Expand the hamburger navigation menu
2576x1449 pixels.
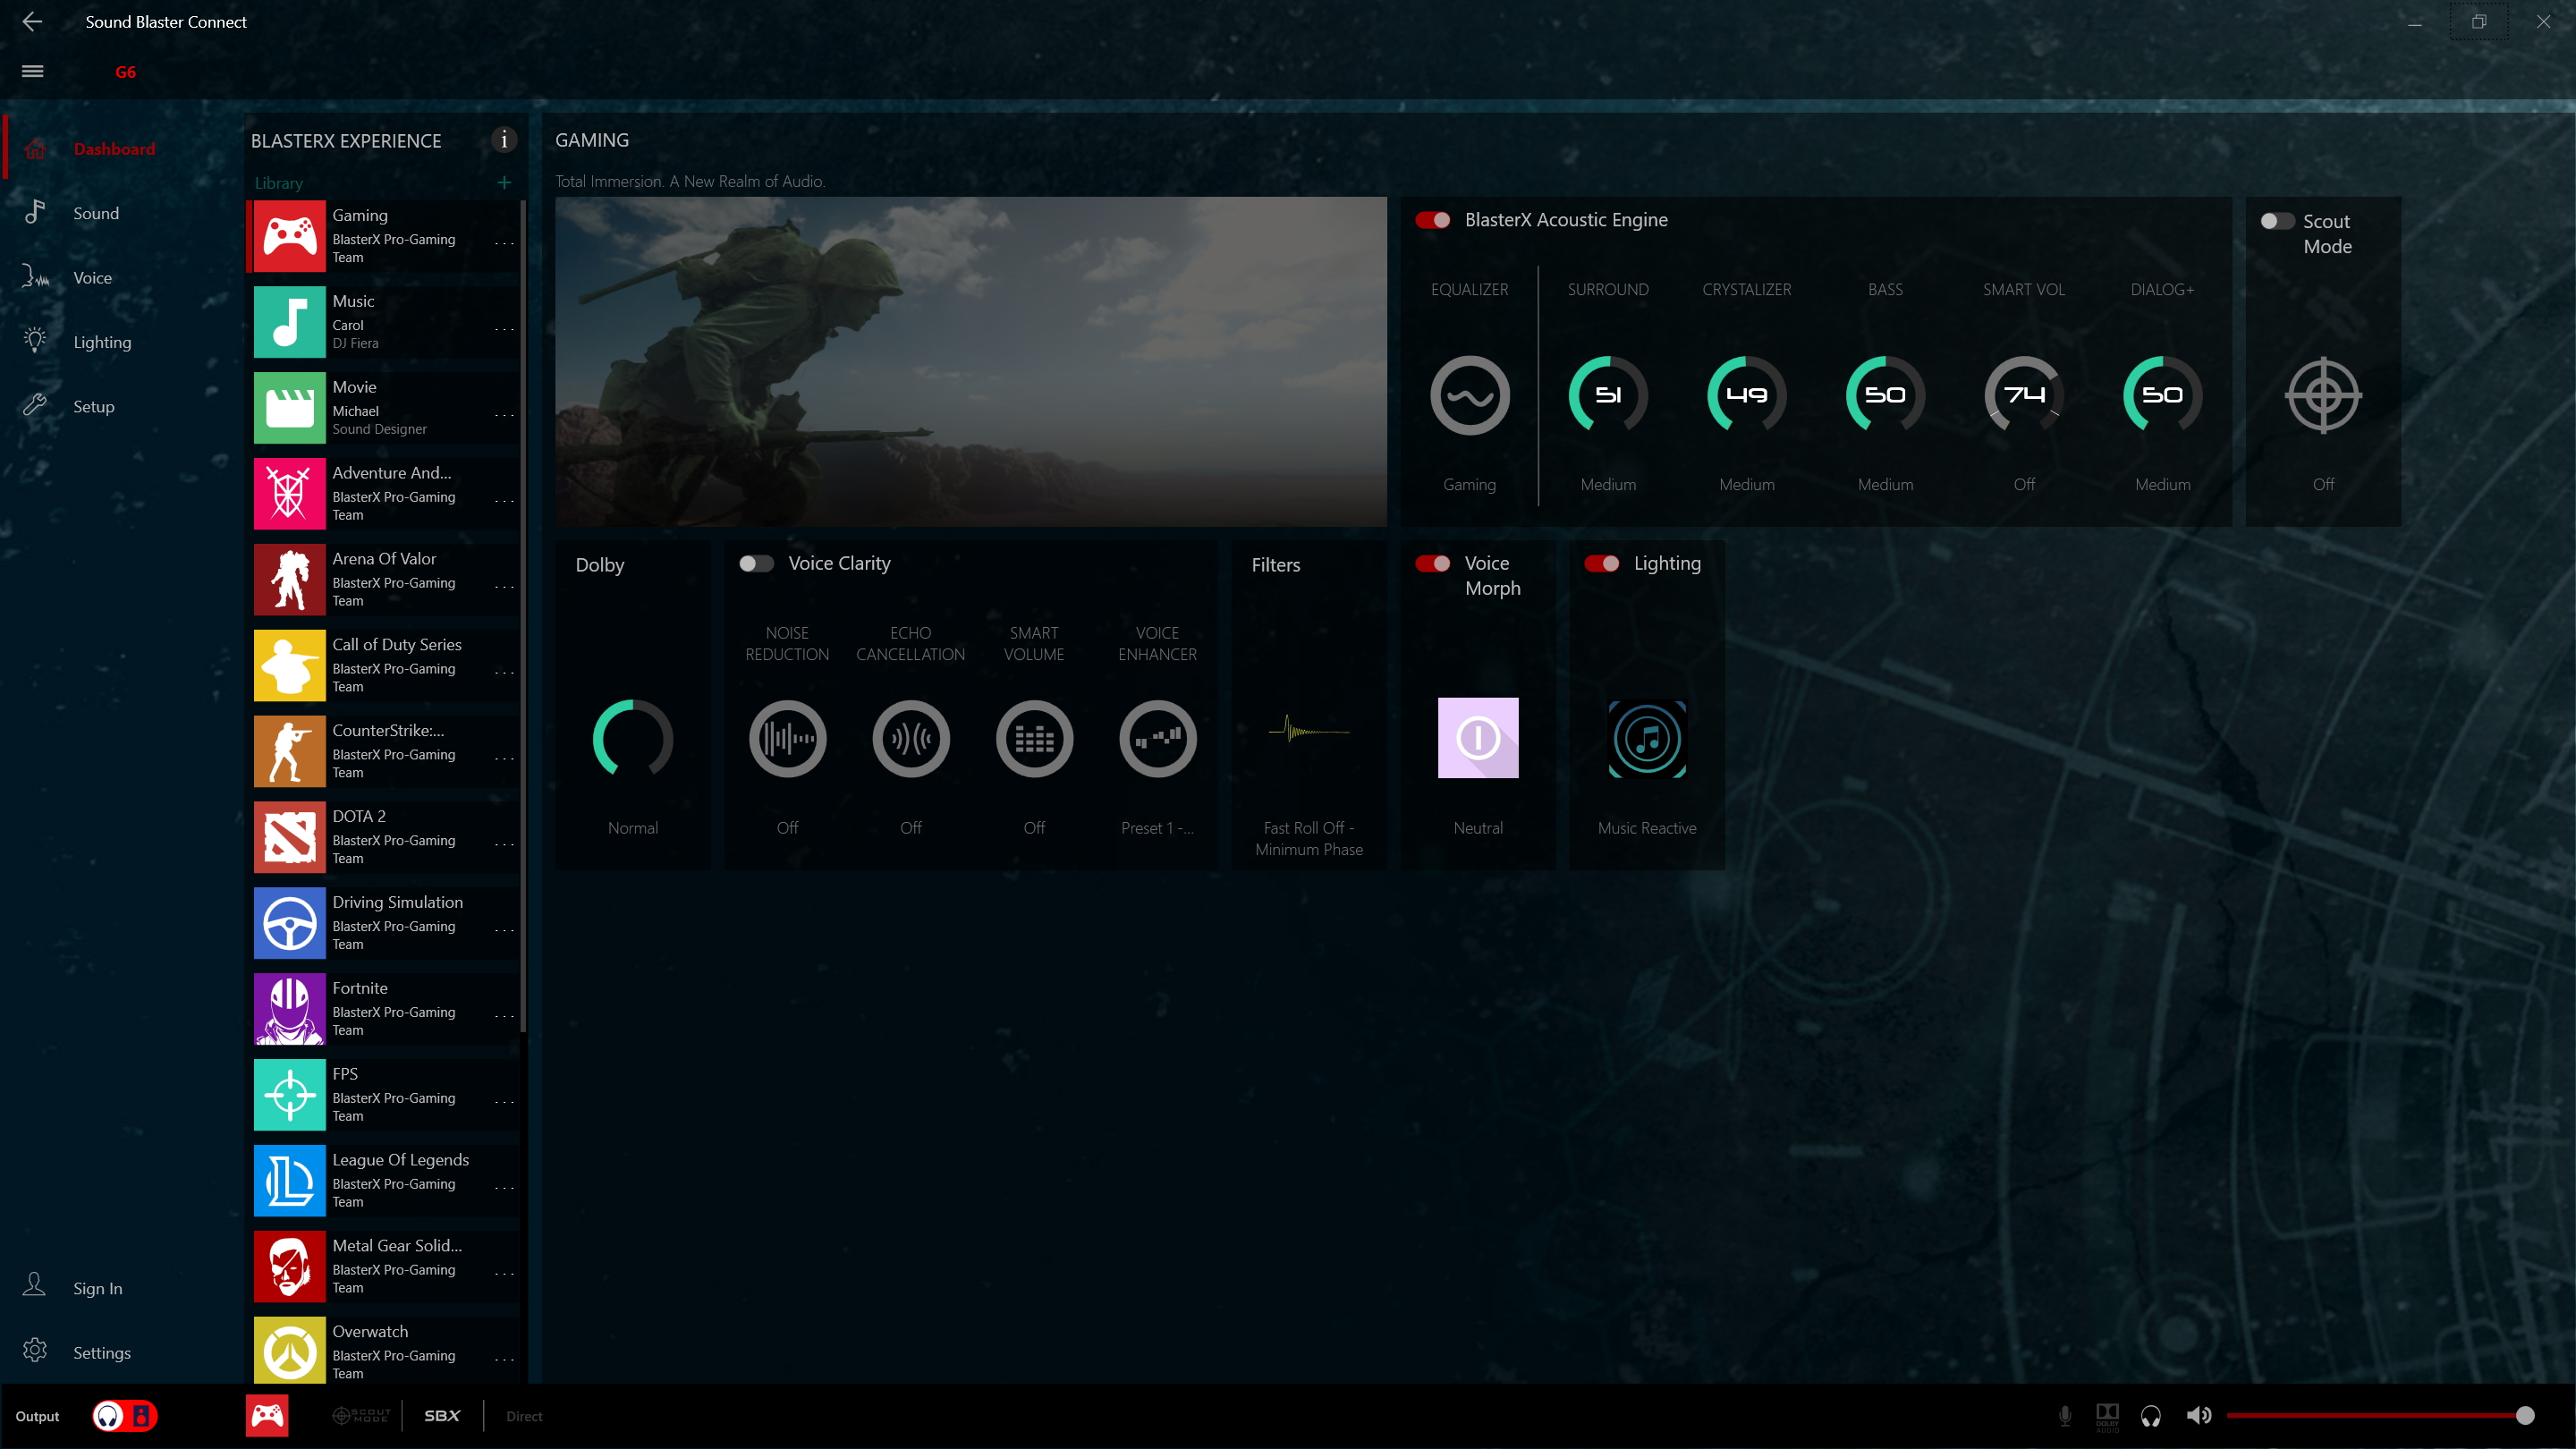click(32, 71)
